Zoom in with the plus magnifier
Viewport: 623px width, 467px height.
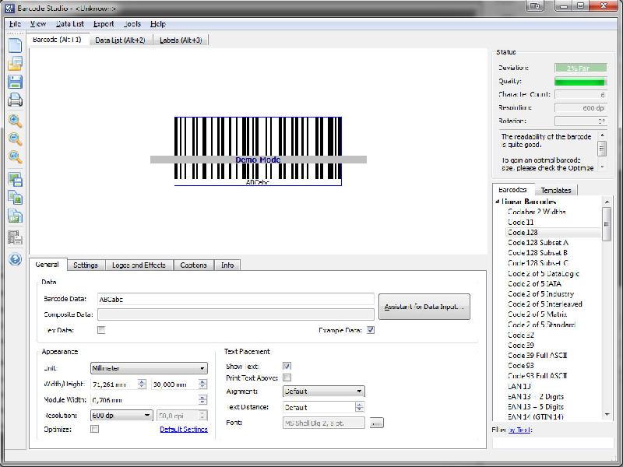[x=15, y=121]
